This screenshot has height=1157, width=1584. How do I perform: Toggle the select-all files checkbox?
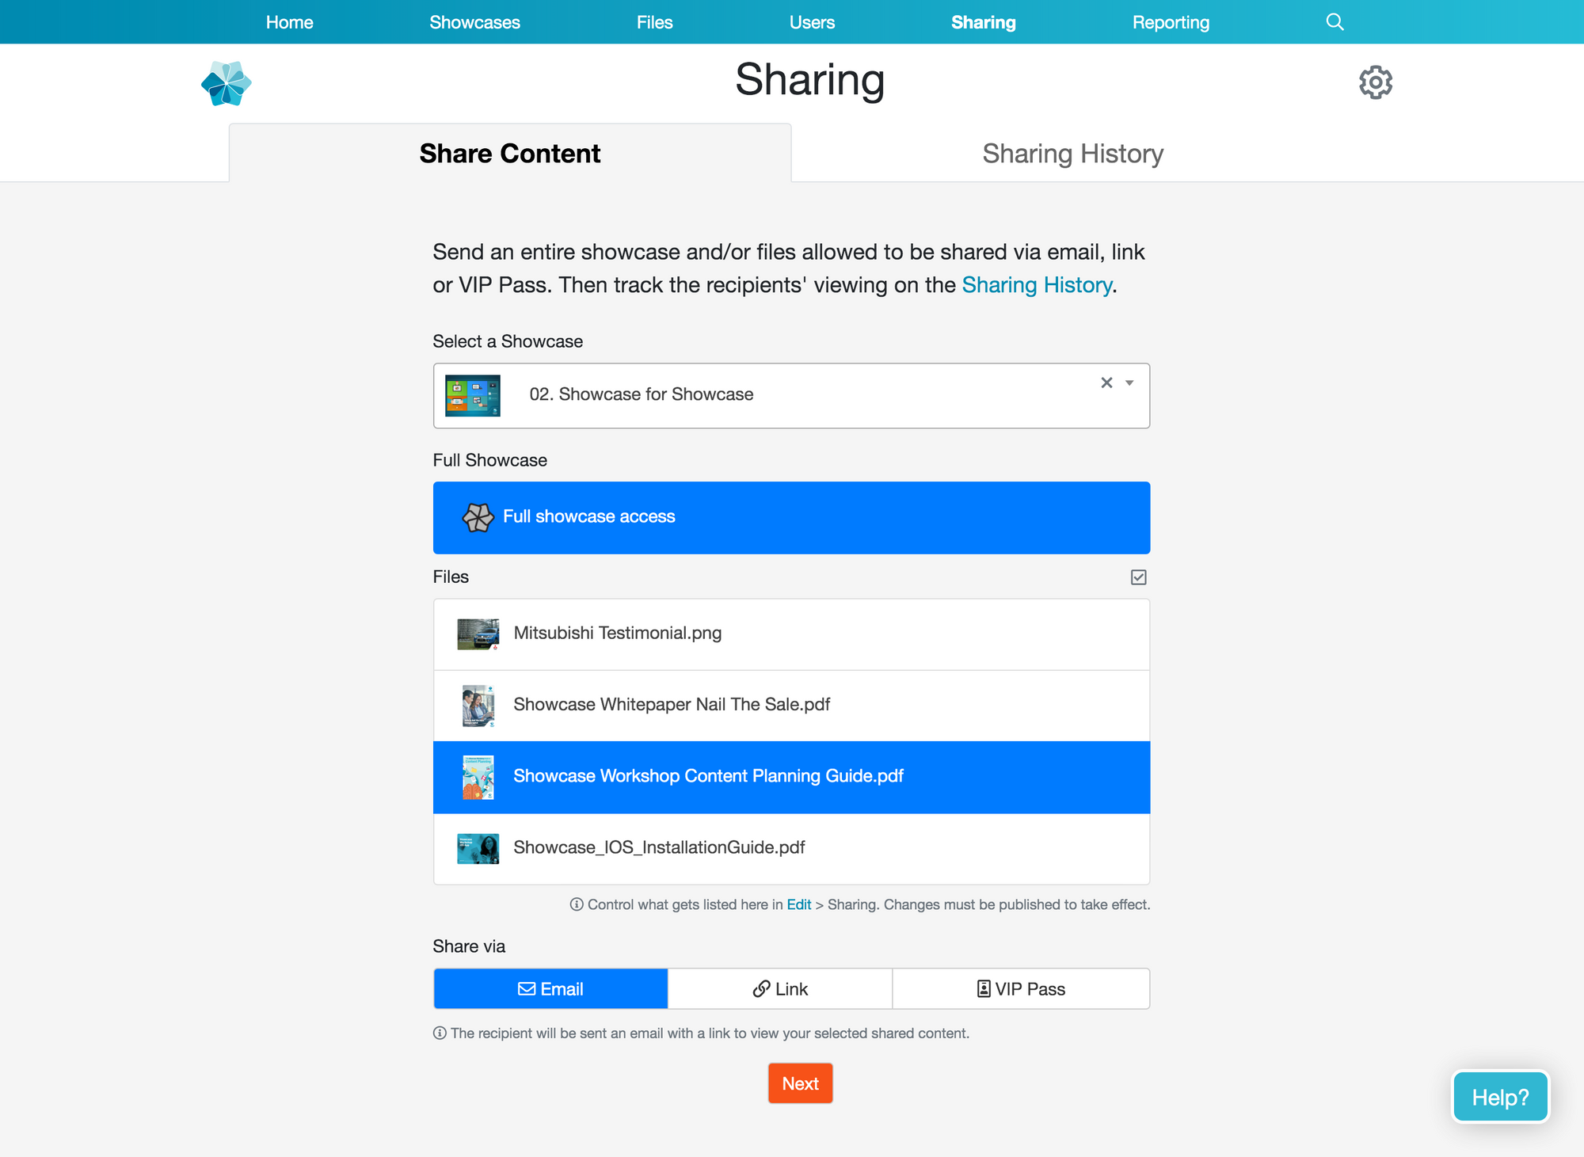[x=1138, y=577]
